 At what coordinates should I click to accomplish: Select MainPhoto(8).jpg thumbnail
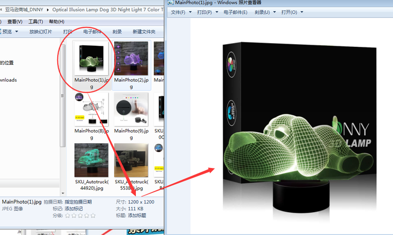point(92,110)
